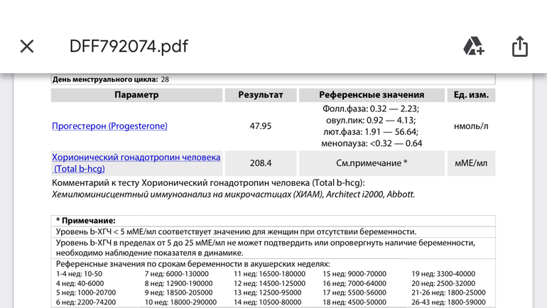Click the Хемилюминисцентный иммуноанализ method text
Viewport: 547px width, 308px height.
pyautogui.click(x=233, y=194)
